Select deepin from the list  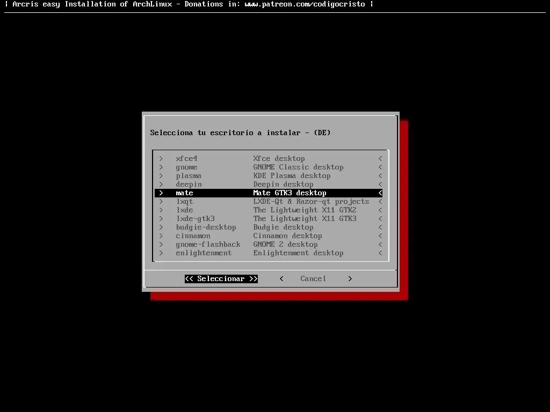[269, 185]
